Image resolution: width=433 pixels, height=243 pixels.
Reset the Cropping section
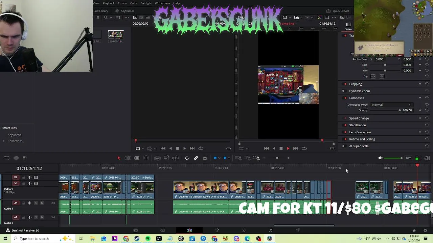427,84
